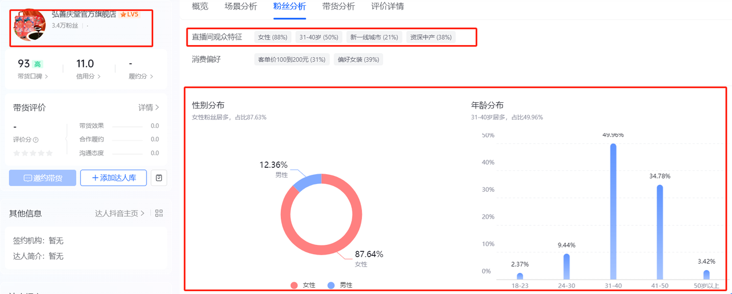Click the LV5 star level badge
Screen dimensions: 732x294
tap(129, 14)
